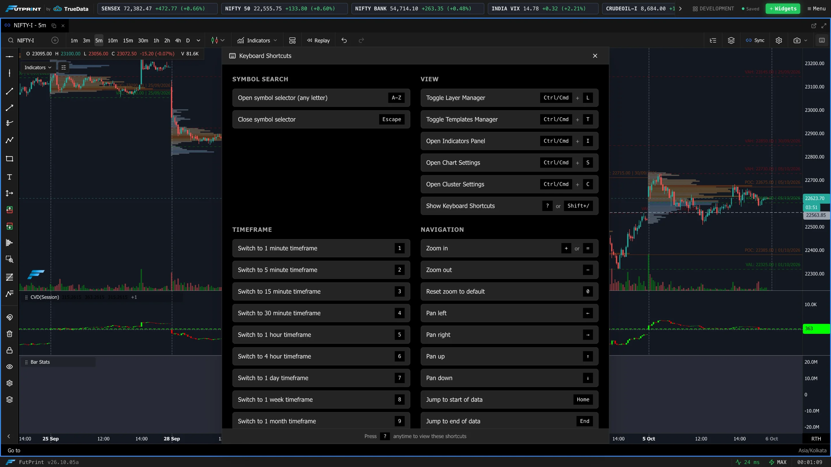Select the text annotation tool
831x467 pixels.
pyautogui.click(x=9, y=177)
